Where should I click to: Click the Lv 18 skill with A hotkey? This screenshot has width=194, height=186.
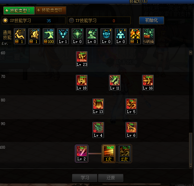coord(82,83)
